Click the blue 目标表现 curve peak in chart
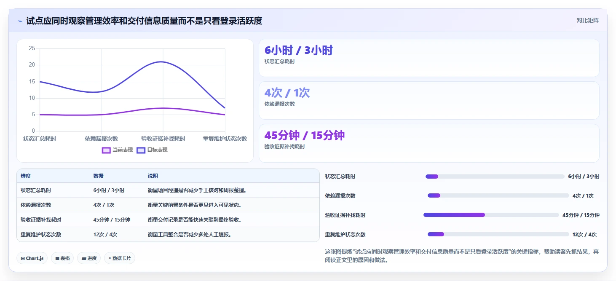The image size is (616, 281). [x=161, y=62]
